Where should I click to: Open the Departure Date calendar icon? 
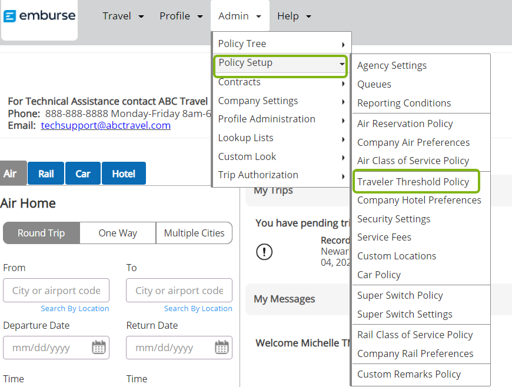click(99, 347)
